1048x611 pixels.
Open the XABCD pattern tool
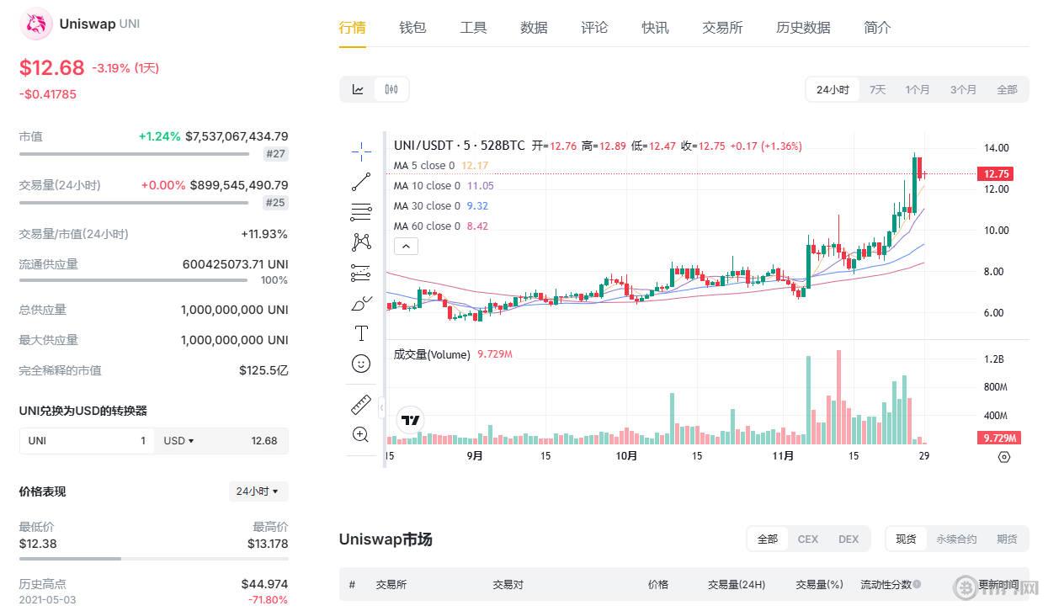[x=360, y=242]
